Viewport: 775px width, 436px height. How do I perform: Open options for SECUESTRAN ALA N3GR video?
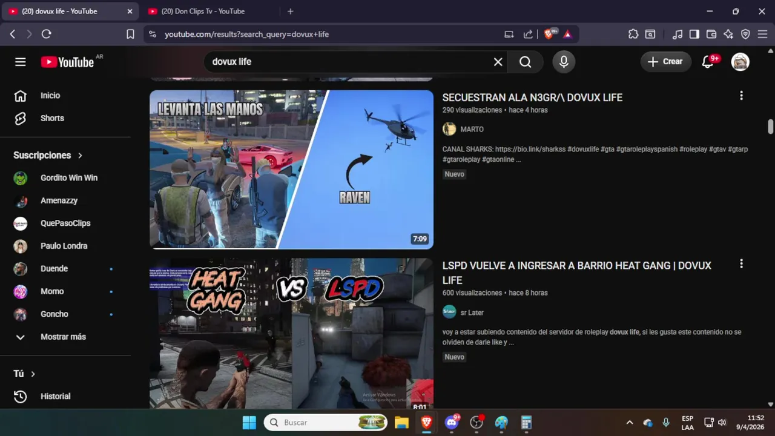(741, 96)
